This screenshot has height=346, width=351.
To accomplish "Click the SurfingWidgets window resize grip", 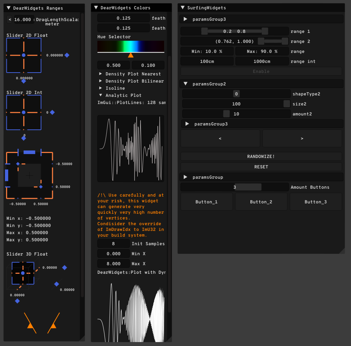I will click(x=342, y=251).
